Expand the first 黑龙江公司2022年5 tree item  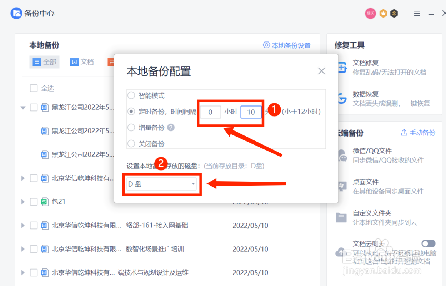coord(23,107)
